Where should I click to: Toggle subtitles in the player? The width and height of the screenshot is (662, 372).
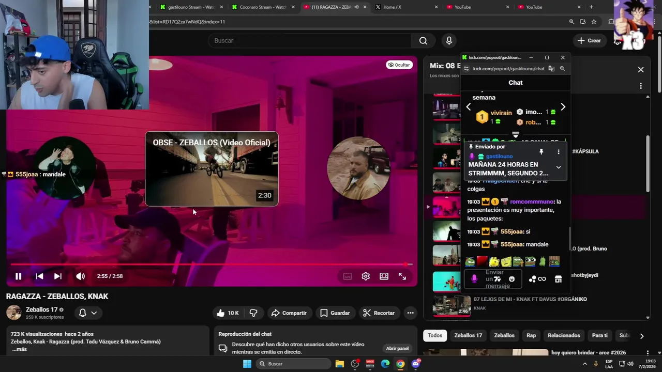[x=348, y=276]
